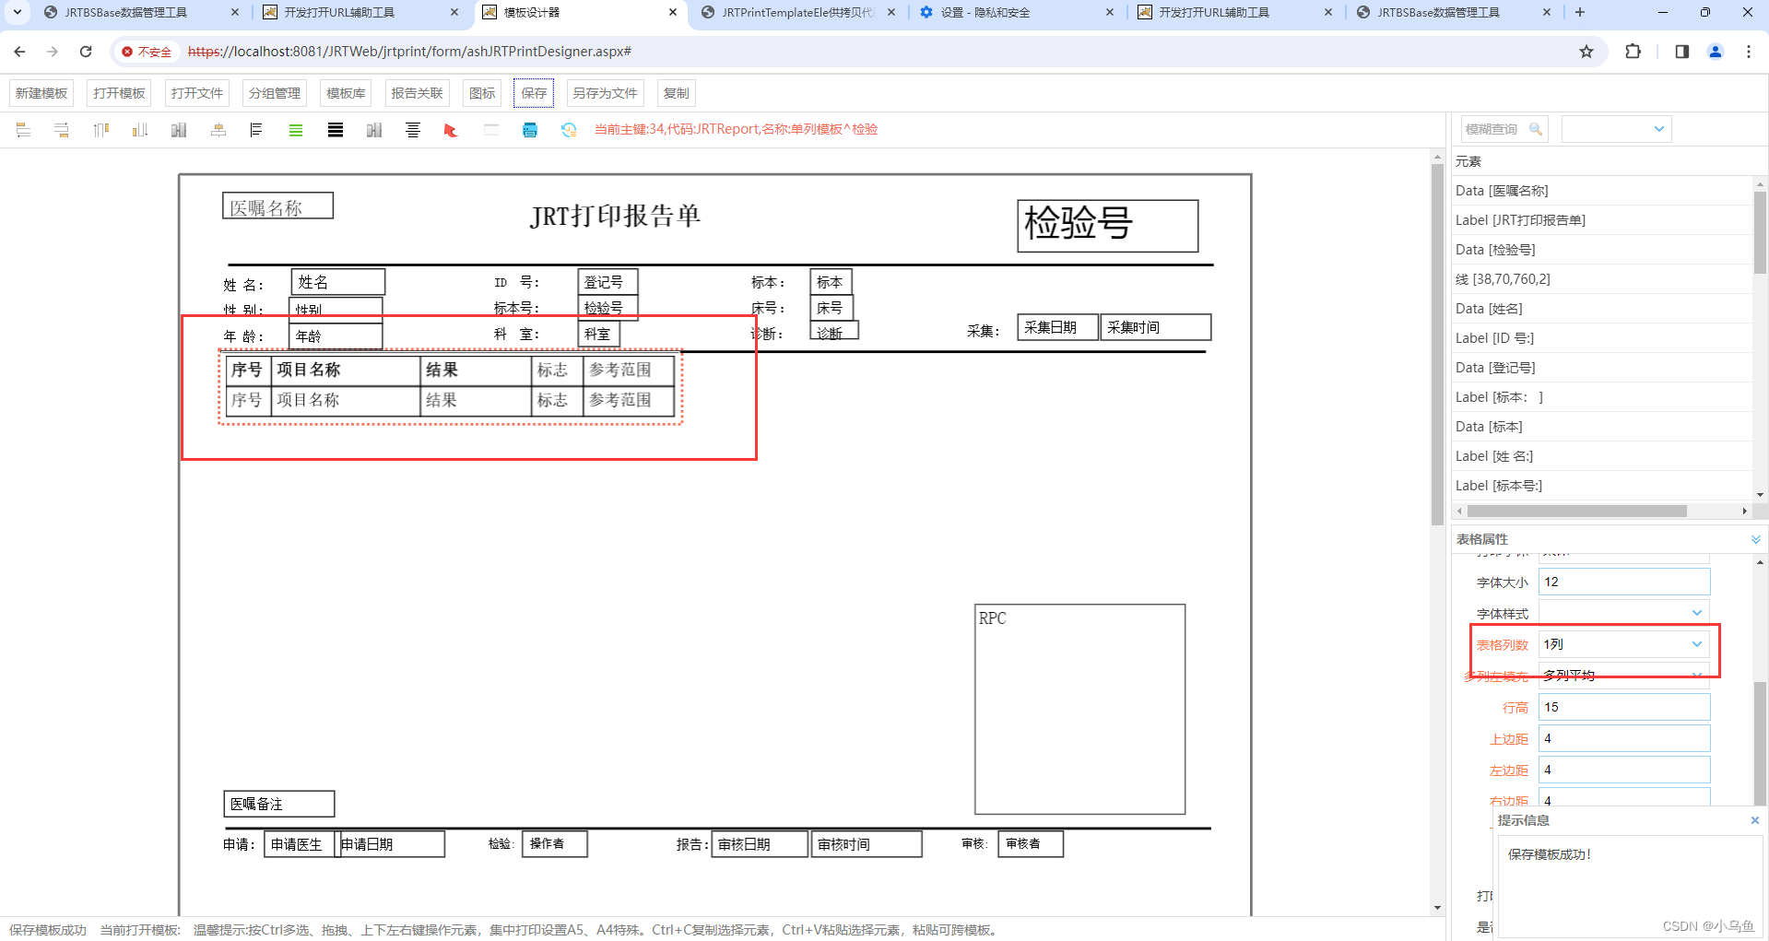Open the browser profile avatar

[1716, 52]
